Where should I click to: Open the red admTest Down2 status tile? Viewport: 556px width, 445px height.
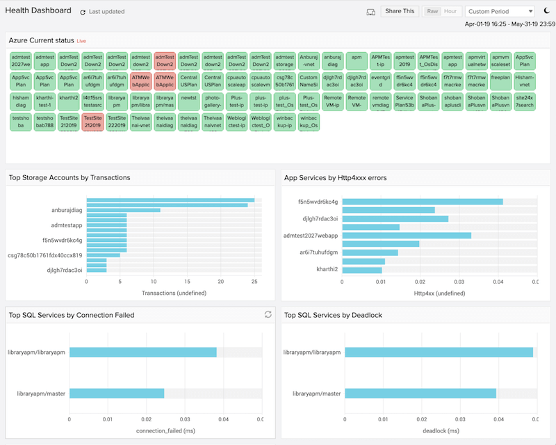click(165, 60)
